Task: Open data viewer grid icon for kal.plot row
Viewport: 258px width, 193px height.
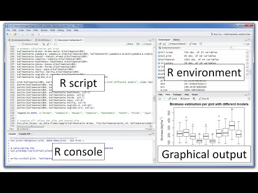Action: 247,56
